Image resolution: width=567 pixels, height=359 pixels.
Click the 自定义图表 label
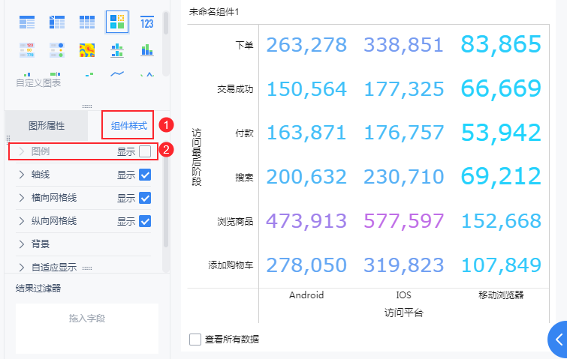tap(38, 83)
